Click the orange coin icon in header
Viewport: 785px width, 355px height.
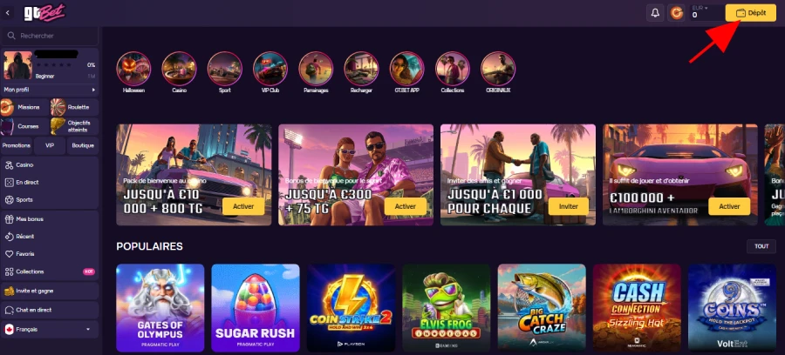(x=676, y=13)
